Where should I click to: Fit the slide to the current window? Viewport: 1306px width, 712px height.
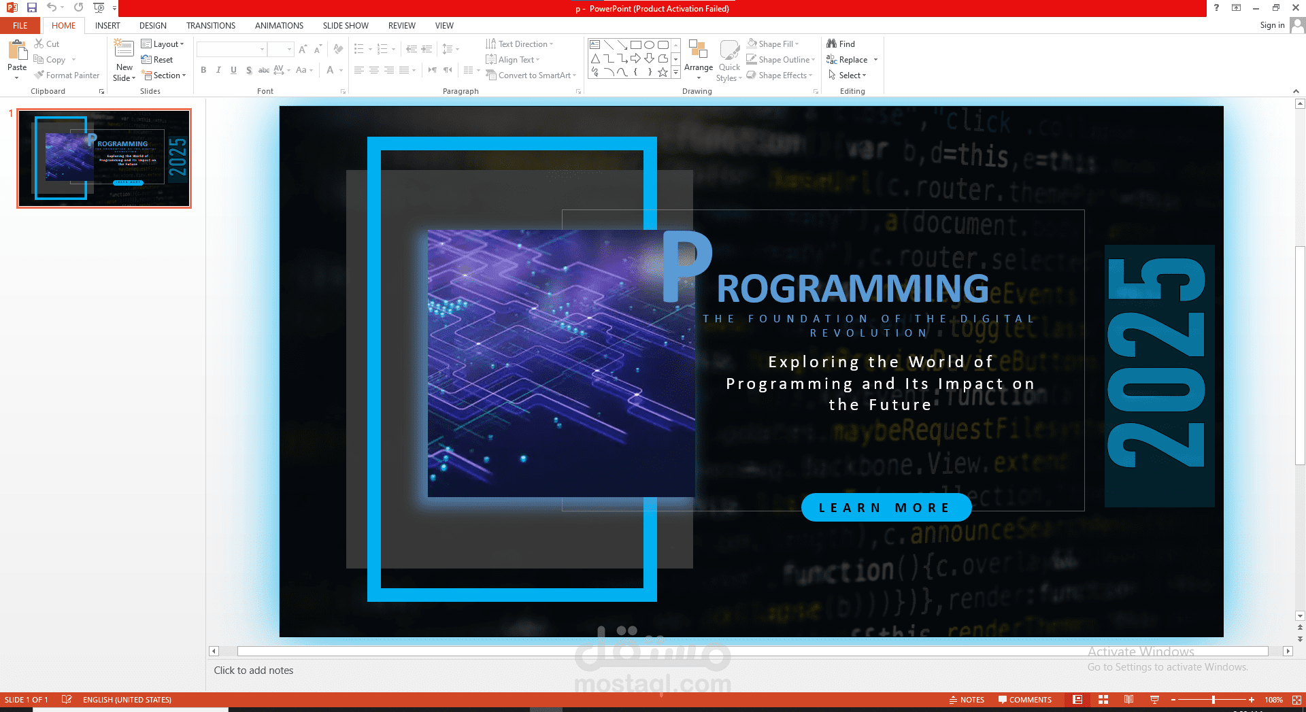1296,700
